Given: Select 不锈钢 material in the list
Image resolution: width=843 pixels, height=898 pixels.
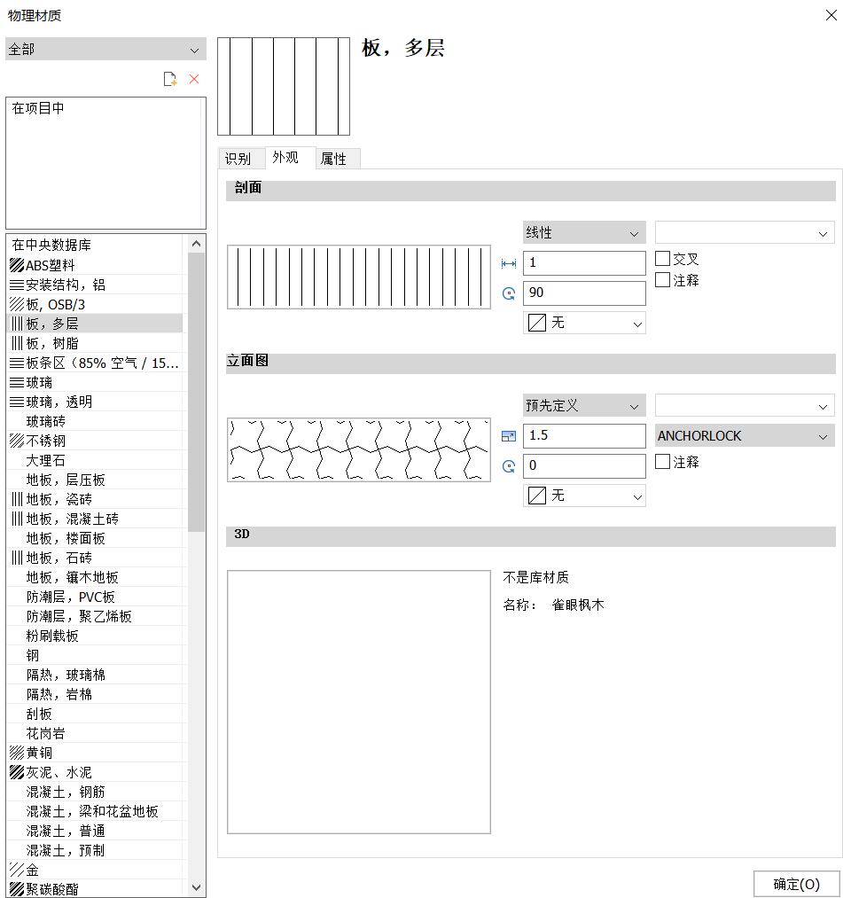Looking at the screenshot, I should [46, 441].
